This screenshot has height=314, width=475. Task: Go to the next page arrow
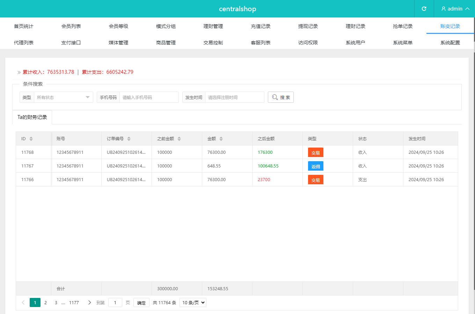[89, 302]
